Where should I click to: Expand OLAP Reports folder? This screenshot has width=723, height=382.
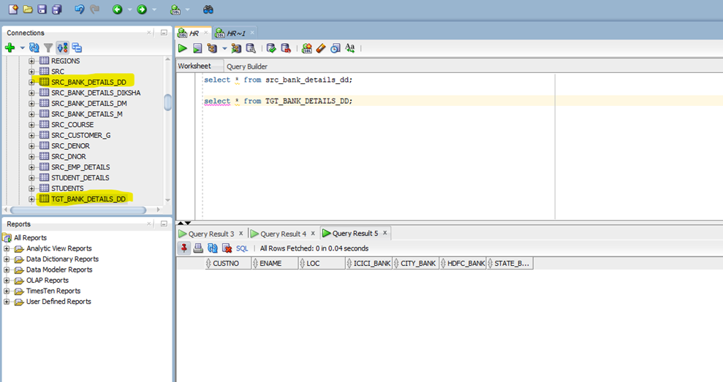(x=7, y=280)
